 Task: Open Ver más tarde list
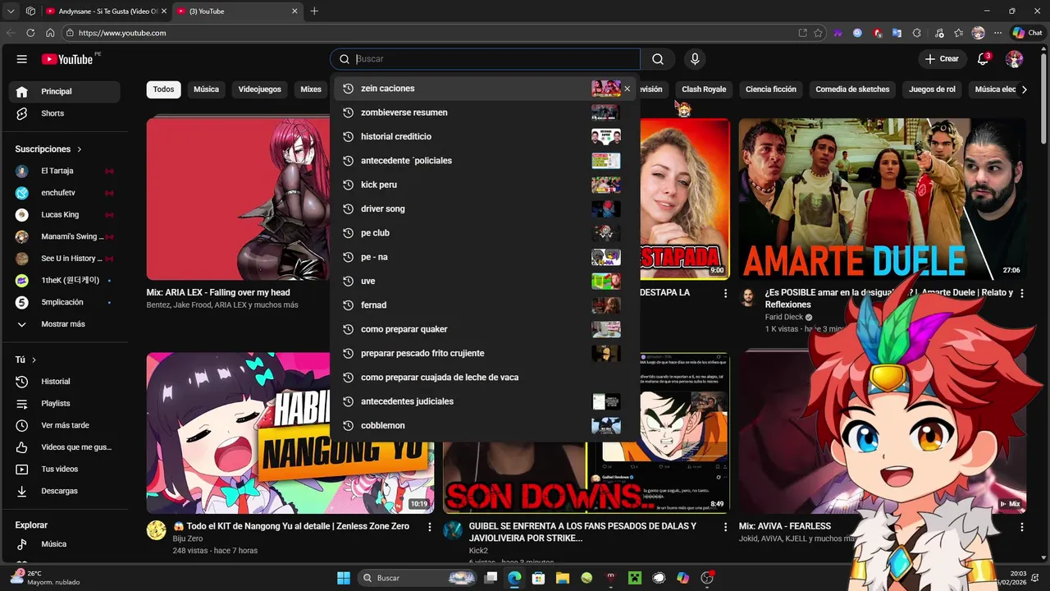64,425
